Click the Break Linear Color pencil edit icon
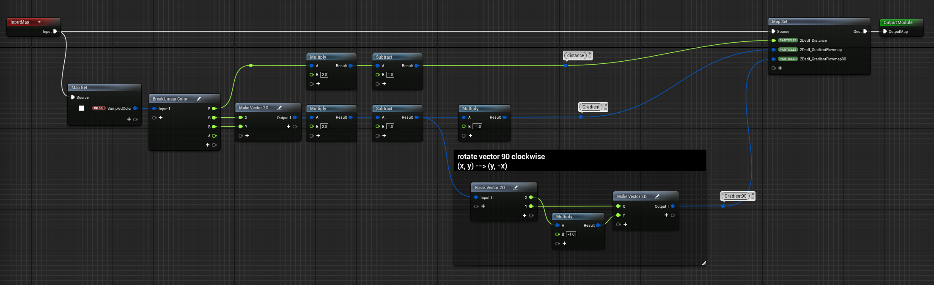 (x=199, y=99)
